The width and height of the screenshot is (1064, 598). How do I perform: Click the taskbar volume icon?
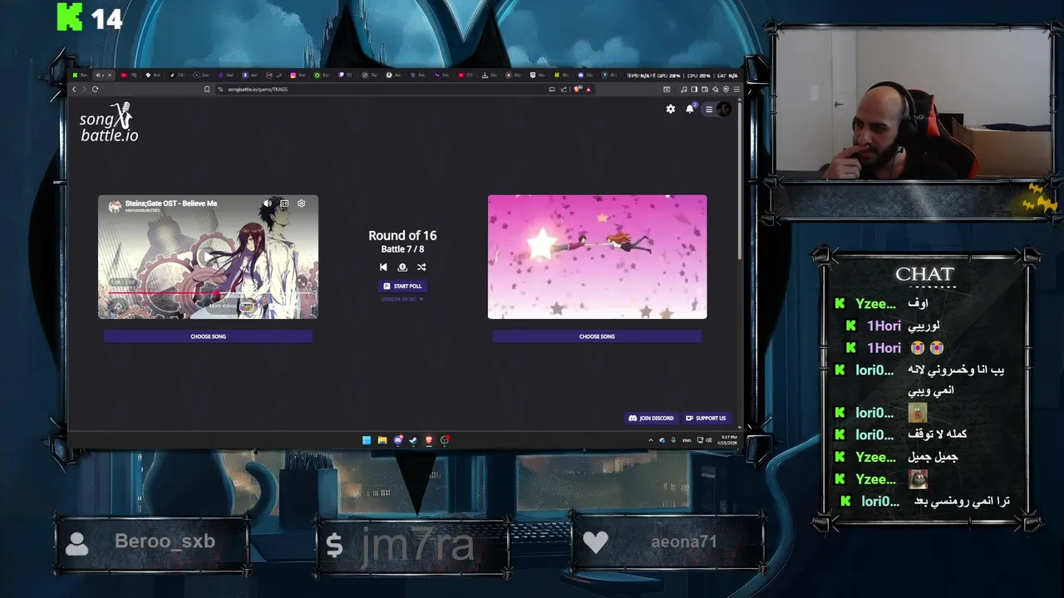tap(709, 440)
